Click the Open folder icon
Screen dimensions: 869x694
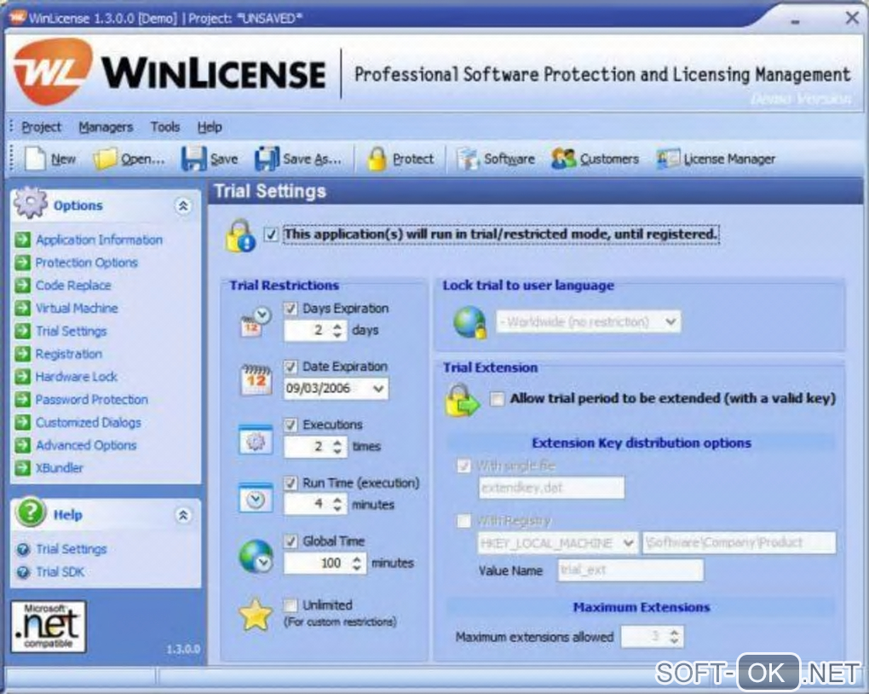click(105, 159)
